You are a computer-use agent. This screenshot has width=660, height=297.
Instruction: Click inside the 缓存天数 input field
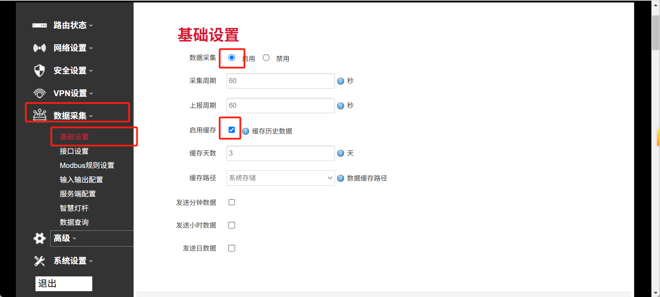click(x=280, y=153)
